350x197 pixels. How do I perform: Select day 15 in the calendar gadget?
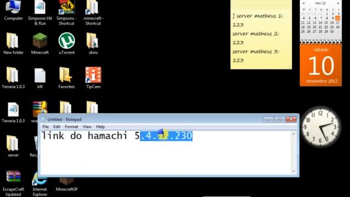pyautogui.click(x=326, y=23)
